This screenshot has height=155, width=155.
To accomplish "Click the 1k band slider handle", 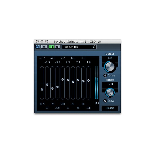I will [x=68, y=80].
